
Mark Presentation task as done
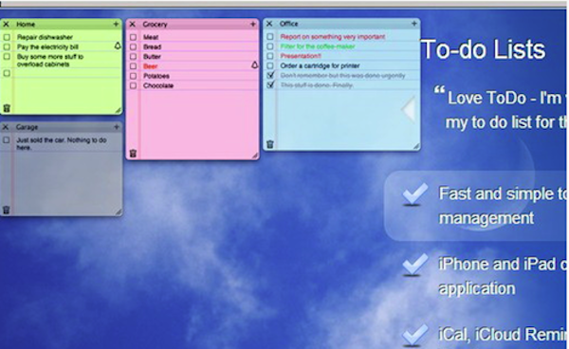[270, 56]
